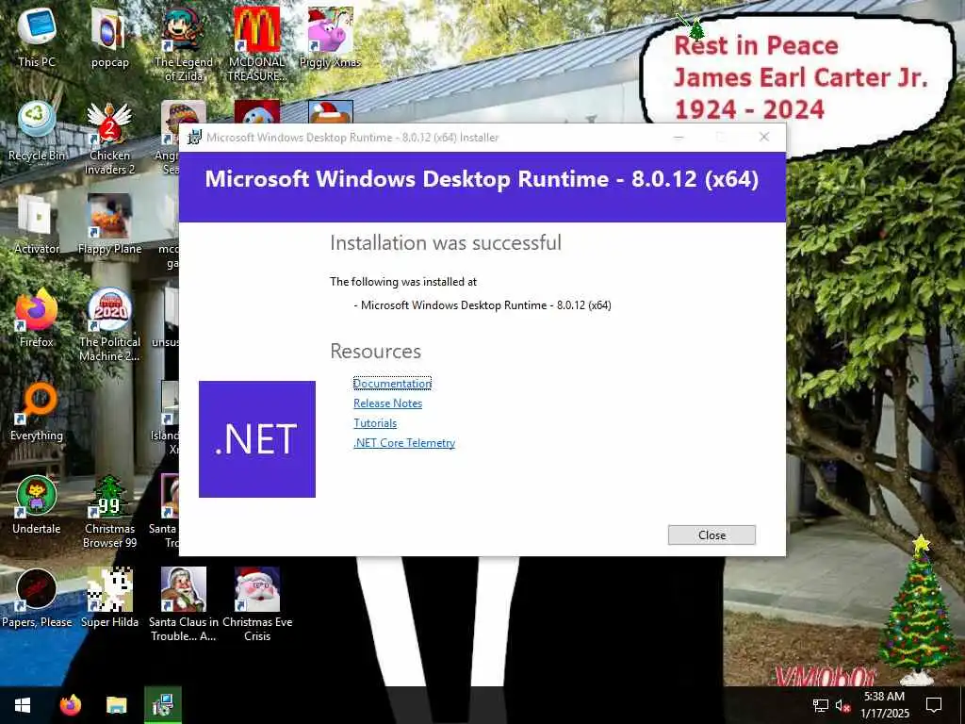Open the Windows Start menu
Viewport: 965px width, 724px height.
click(23, 705)
